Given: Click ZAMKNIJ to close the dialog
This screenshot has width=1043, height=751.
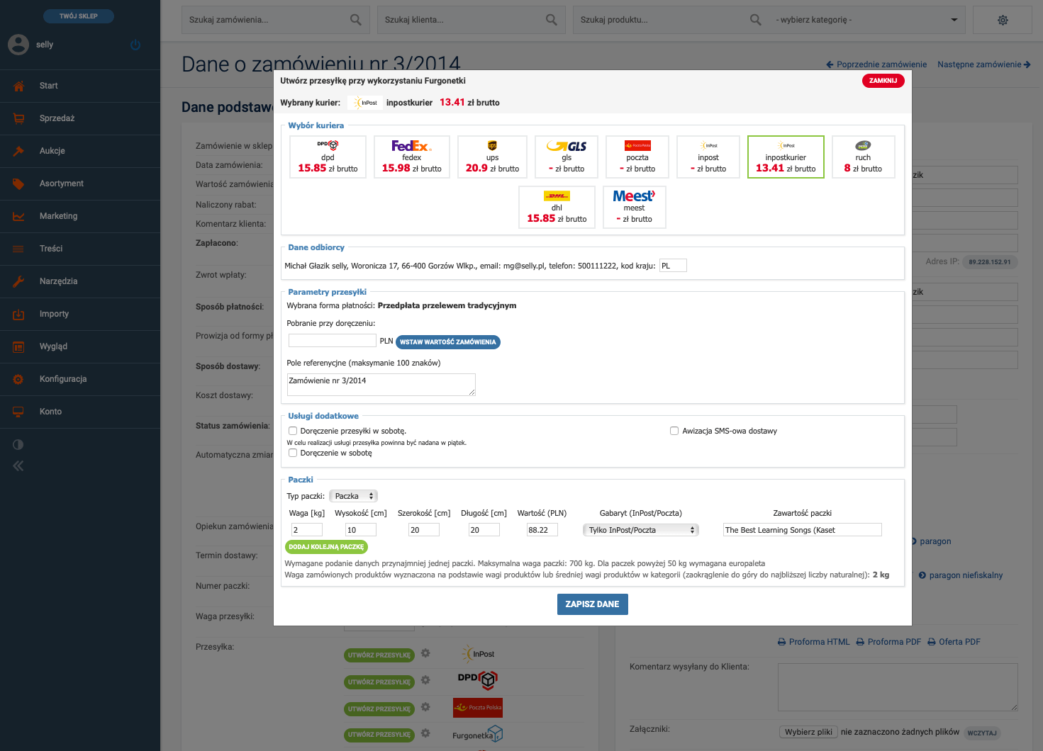Looking at the screenshot, I should click(883, 81).
